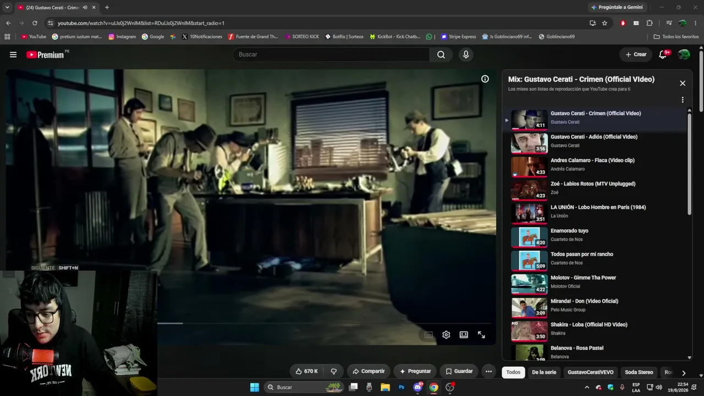This screenshot has height=396, width=704.
Task: Expand the Chrome tab search dropdown
Action: click(x=7, y=8)
